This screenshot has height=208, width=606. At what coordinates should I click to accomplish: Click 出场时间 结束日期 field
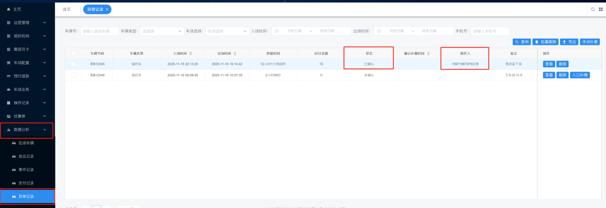point(430,31)
